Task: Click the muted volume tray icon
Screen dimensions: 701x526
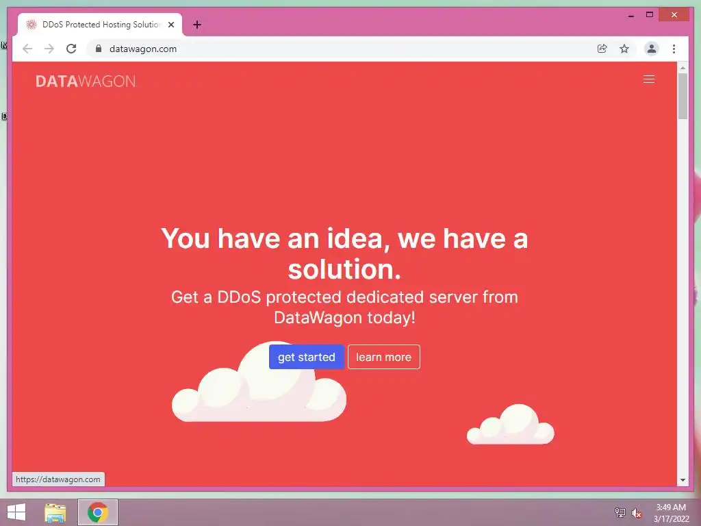Action: point(637,512)
